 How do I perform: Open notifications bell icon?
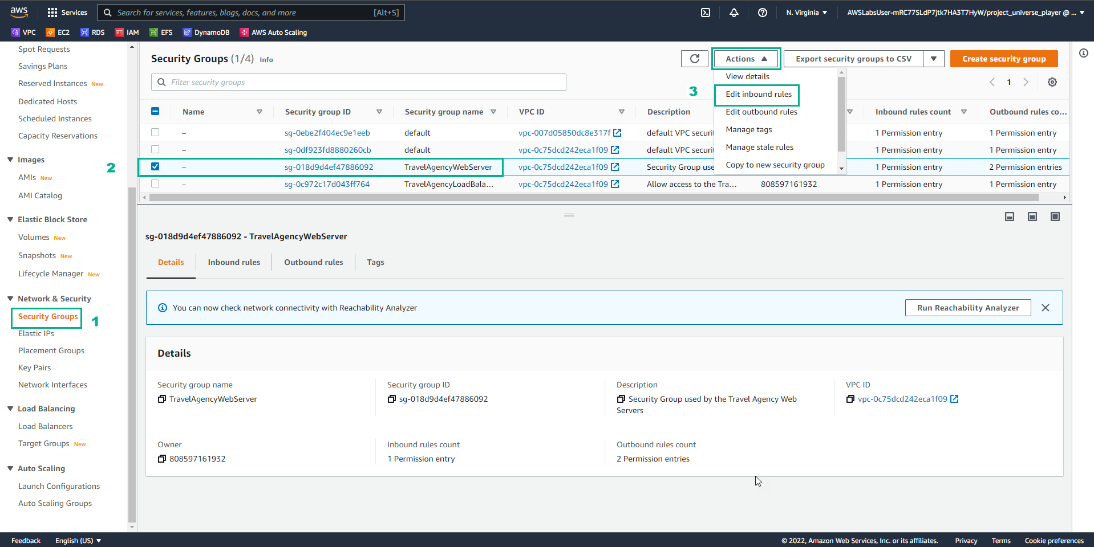[734, 13]
